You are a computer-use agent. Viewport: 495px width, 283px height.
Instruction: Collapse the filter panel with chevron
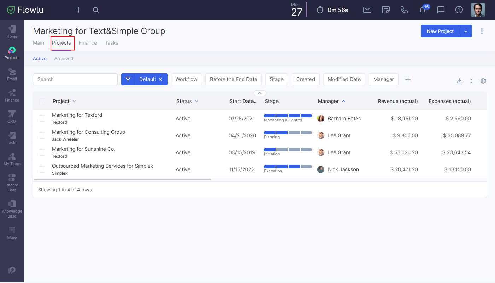click(x=260, y=93)
